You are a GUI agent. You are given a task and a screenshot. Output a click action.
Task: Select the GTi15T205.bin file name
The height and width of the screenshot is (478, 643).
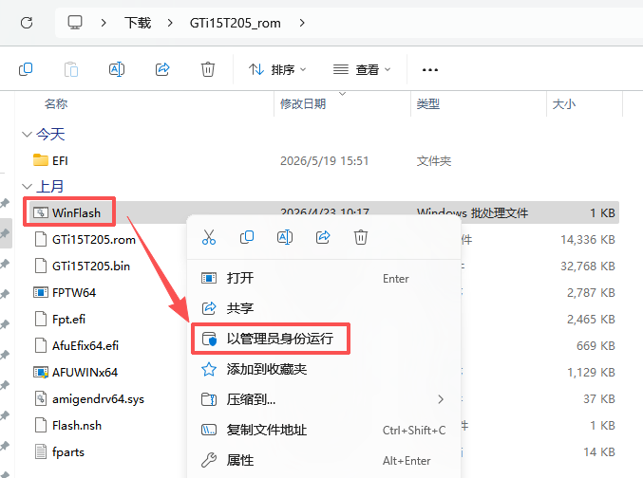[x=91, y=267]
